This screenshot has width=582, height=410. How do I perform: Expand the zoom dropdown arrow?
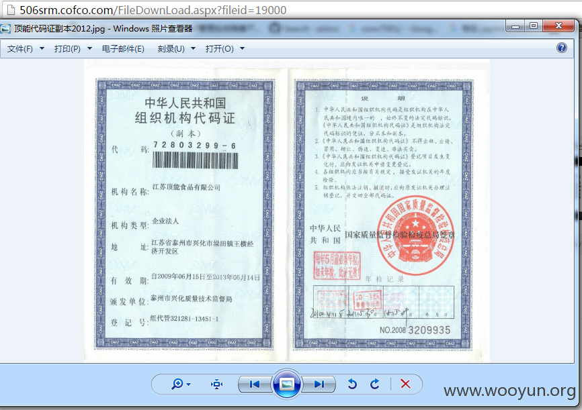[189, 385]
